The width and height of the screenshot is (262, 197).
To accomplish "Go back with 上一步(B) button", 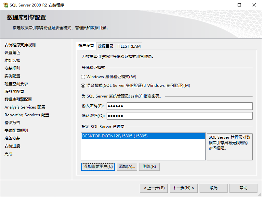I will click(x=154, y=188).
